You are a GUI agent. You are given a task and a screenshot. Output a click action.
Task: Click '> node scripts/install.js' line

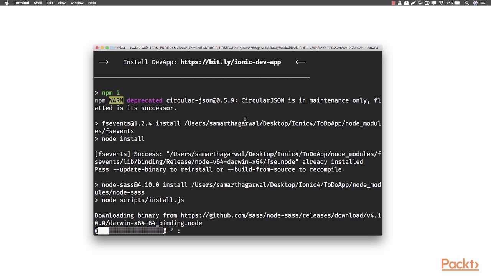[x=139, y=200]
